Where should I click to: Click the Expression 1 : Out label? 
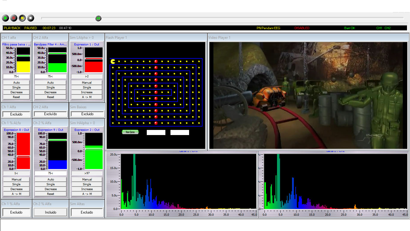(87, 45)
